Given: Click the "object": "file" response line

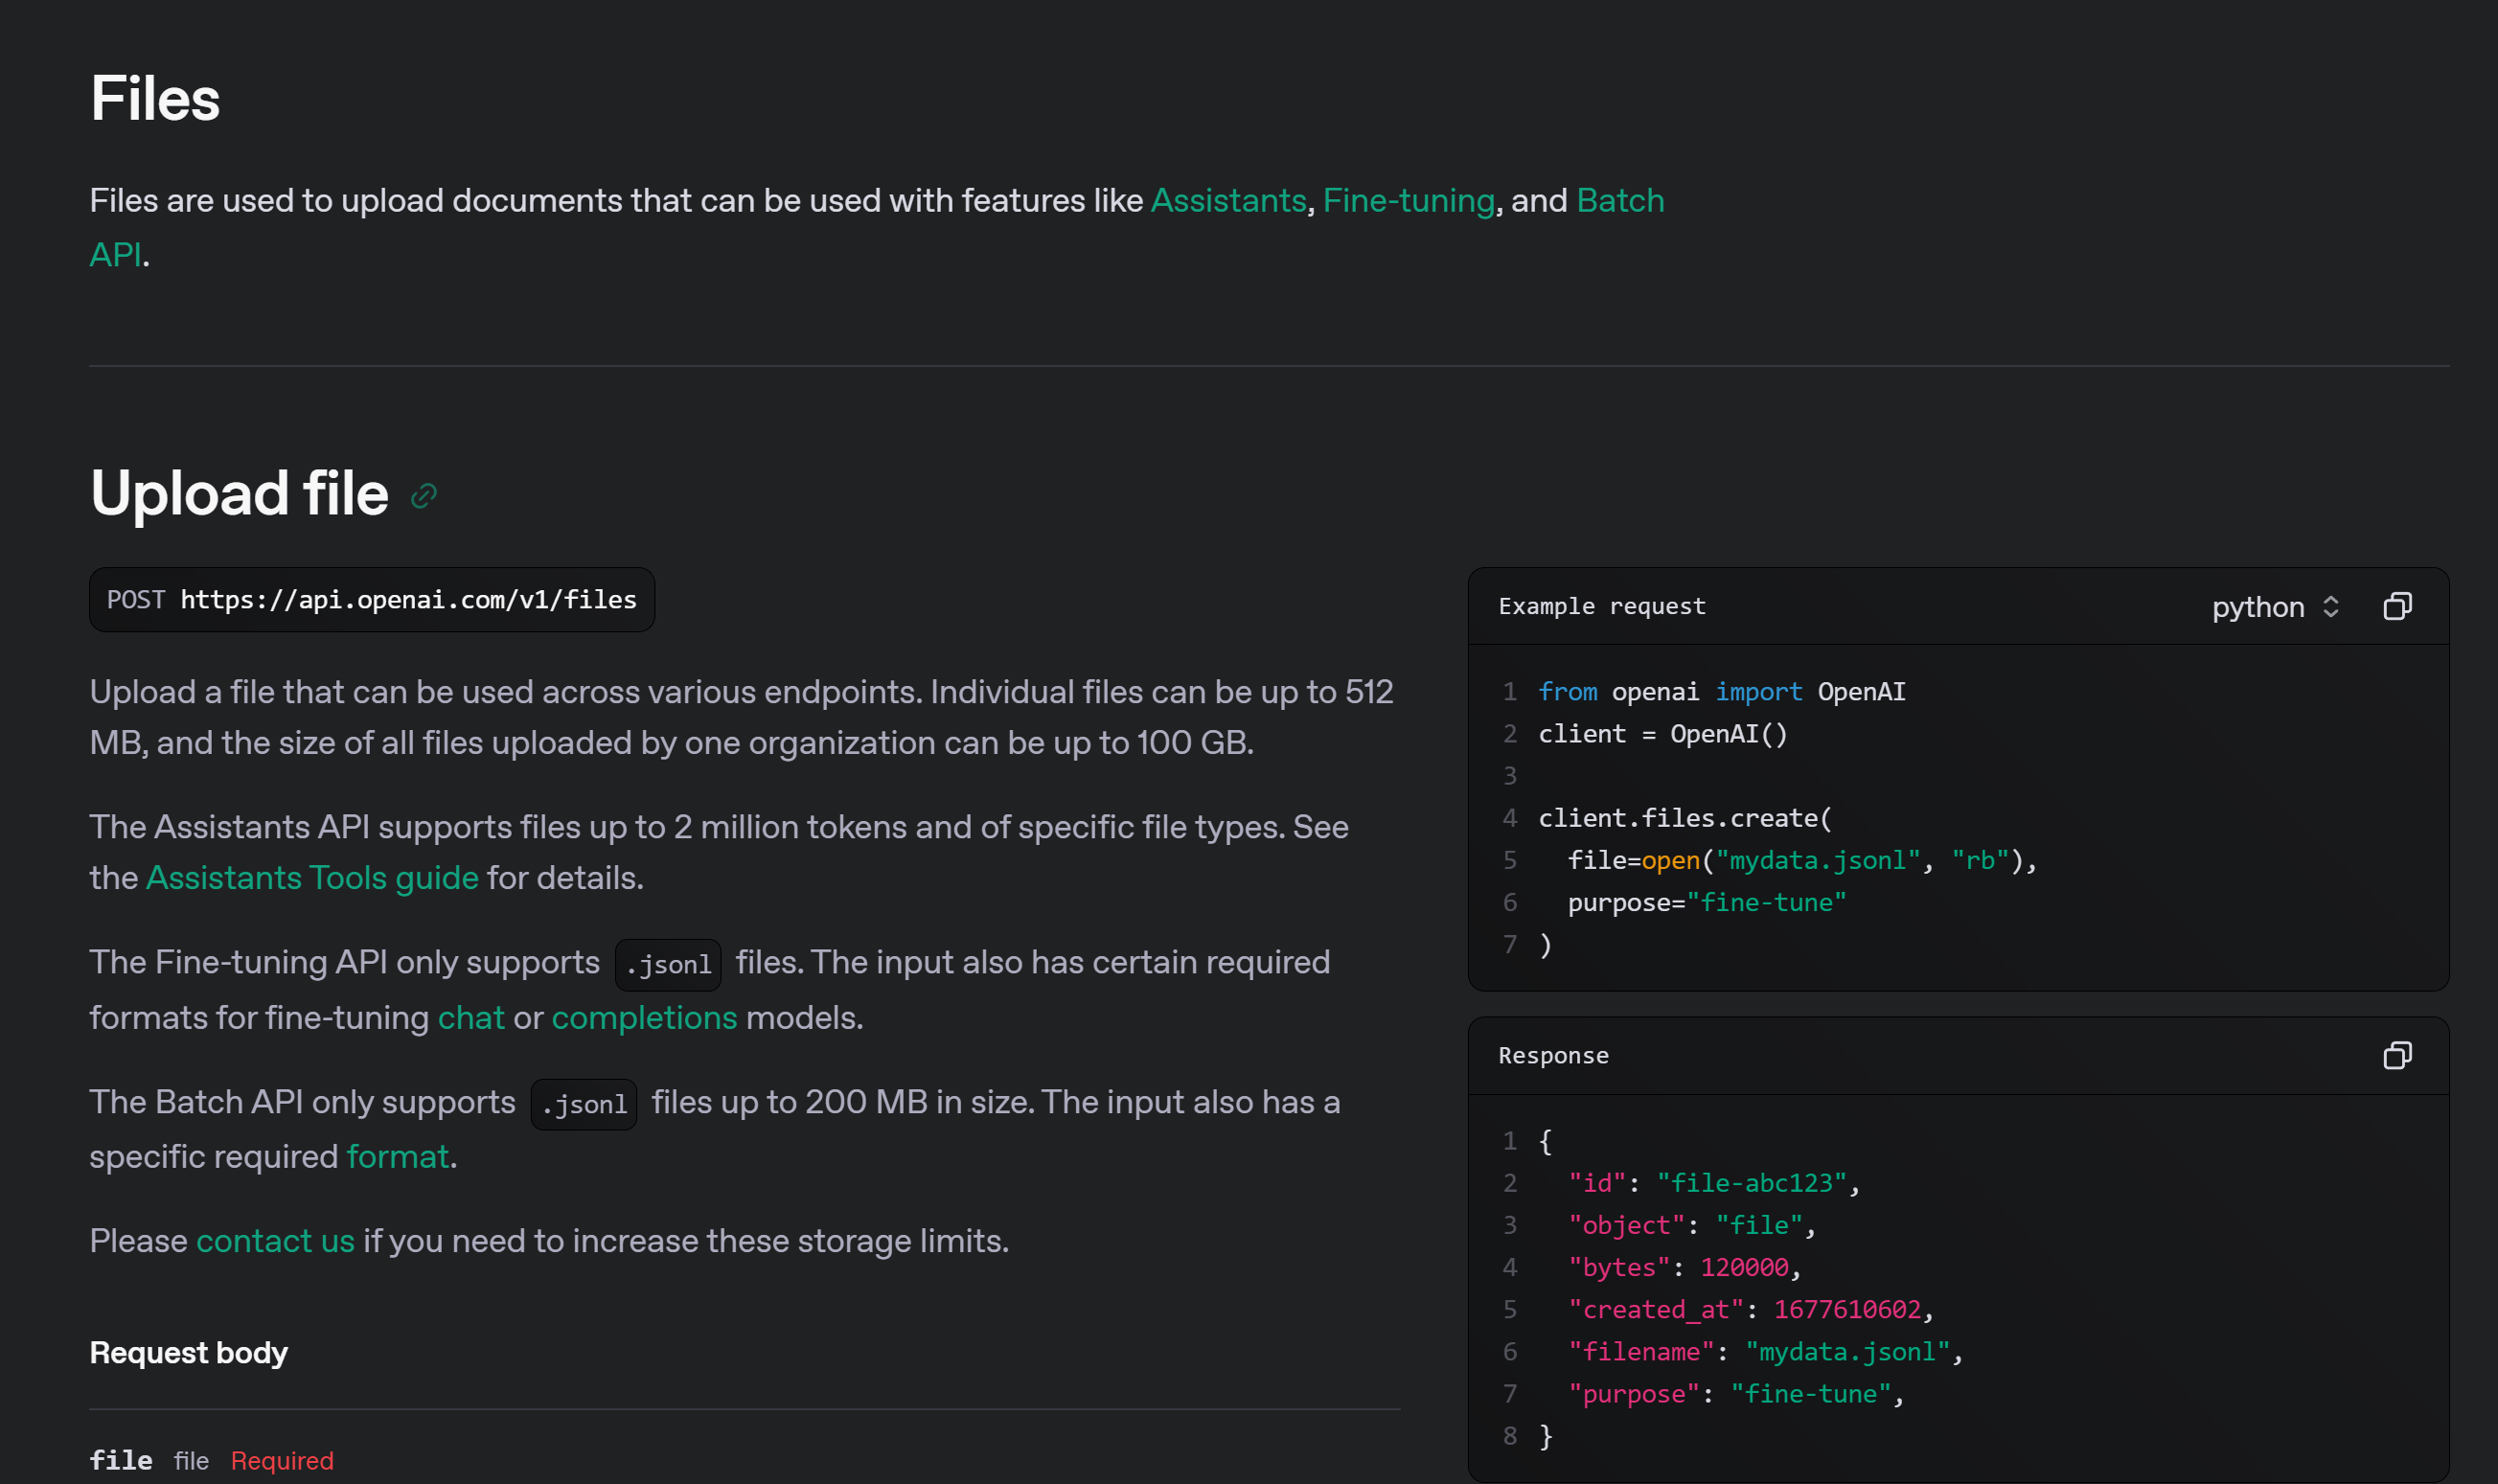Looking at the screenshot, I should click(1692, 1224).
